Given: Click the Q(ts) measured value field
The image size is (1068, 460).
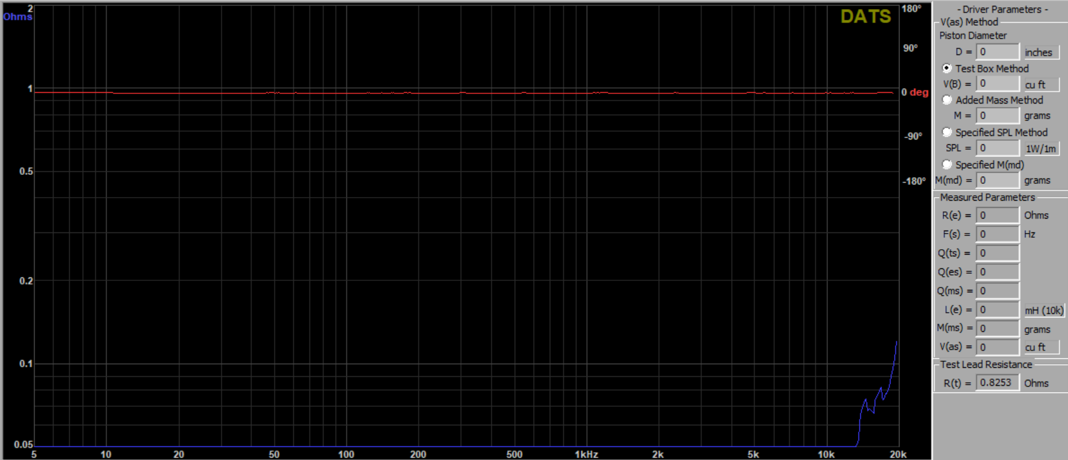Looking at the screenshot, I should click(x=997, y=253).
